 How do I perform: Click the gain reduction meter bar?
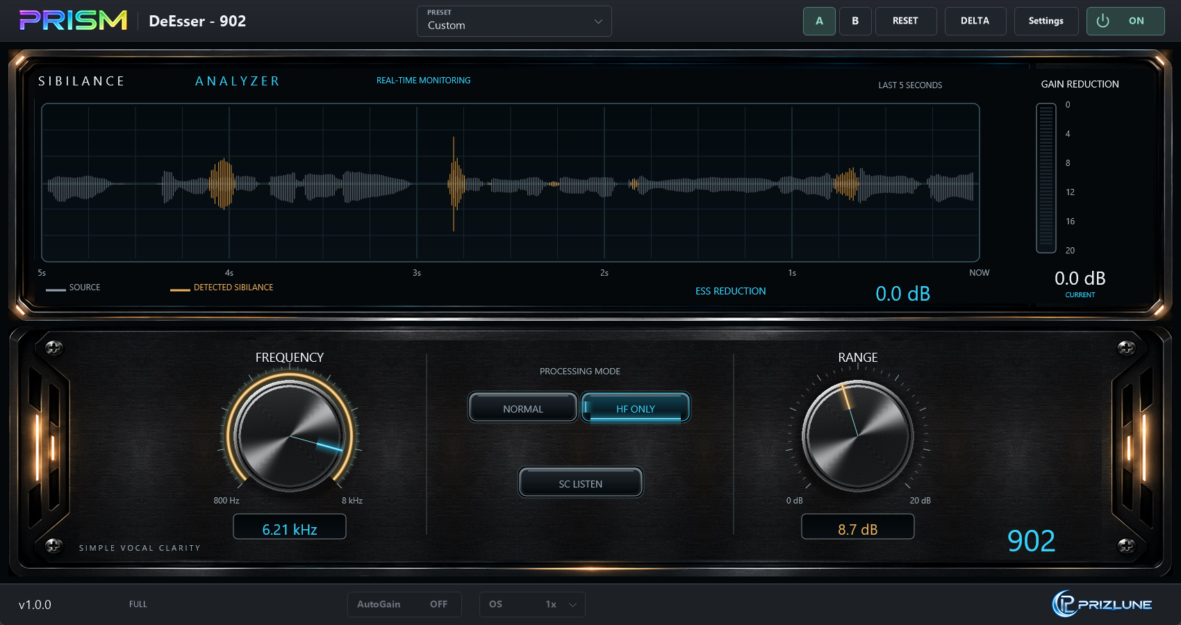(1046, 178)
